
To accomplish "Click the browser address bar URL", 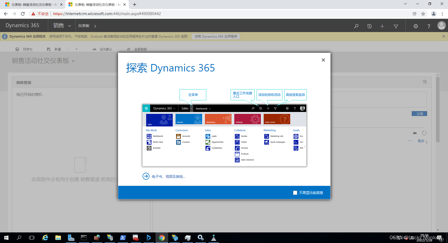I will pyautogui.click(x=107, y=14).
